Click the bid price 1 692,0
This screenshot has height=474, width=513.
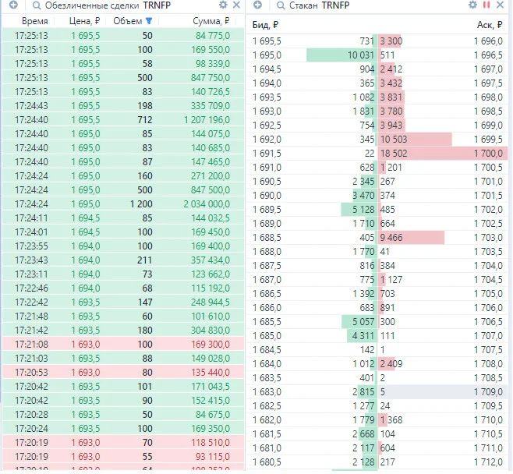click(267, 140)
